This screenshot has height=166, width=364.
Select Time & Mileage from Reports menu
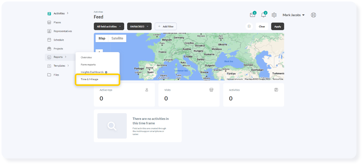(89, 79)
